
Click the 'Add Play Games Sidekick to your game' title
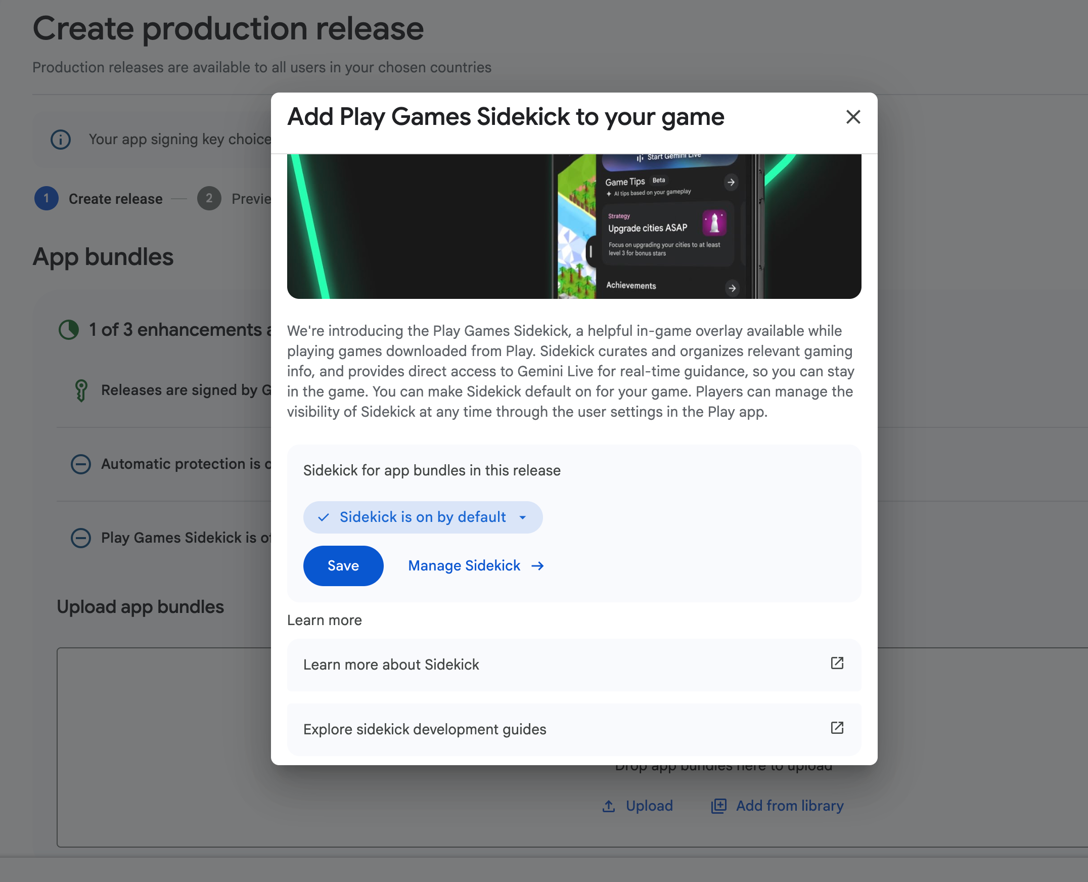[x=506, y=117]
